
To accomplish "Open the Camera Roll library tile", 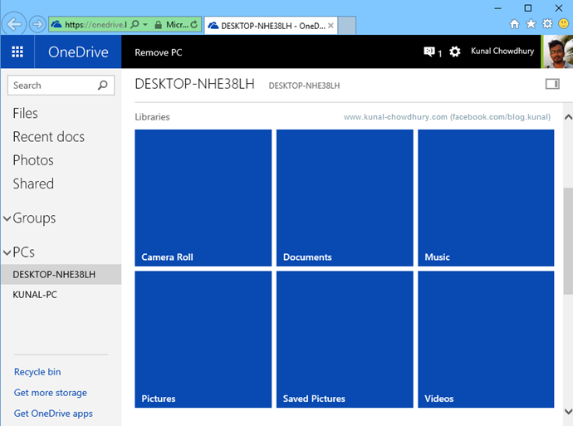I will 203,198.
